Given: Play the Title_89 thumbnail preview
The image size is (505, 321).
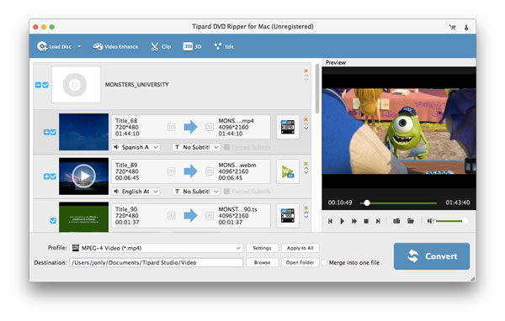Looking at the screenshot, I should (83, 176).
